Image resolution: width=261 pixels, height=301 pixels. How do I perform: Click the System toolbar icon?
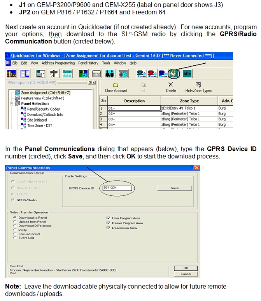(x=67, y=73)
